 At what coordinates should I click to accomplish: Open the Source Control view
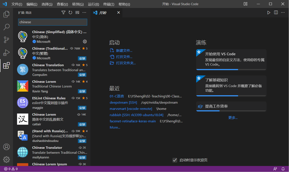click(x=7, y=40)
